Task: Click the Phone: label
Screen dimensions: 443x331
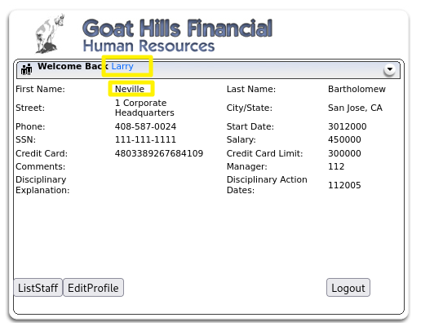Action: coord(30,126)
